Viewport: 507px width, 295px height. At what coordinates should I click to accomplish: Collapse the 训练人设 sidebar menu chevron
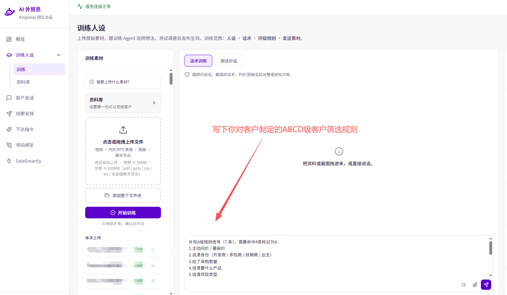59,55
